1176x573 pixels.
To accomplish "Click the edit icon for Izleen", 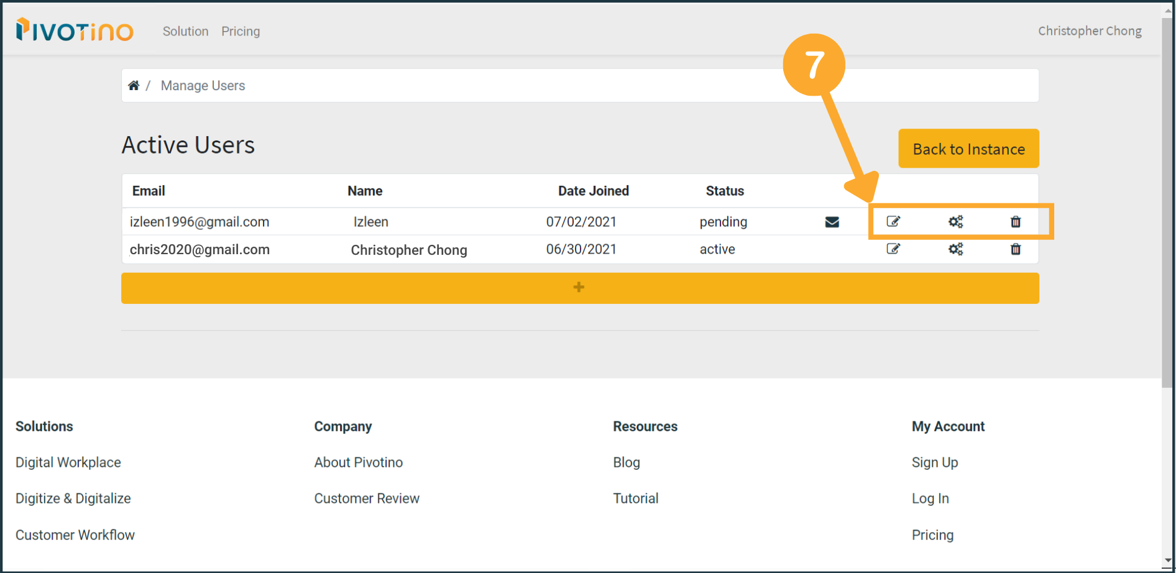I will (893, 222).
